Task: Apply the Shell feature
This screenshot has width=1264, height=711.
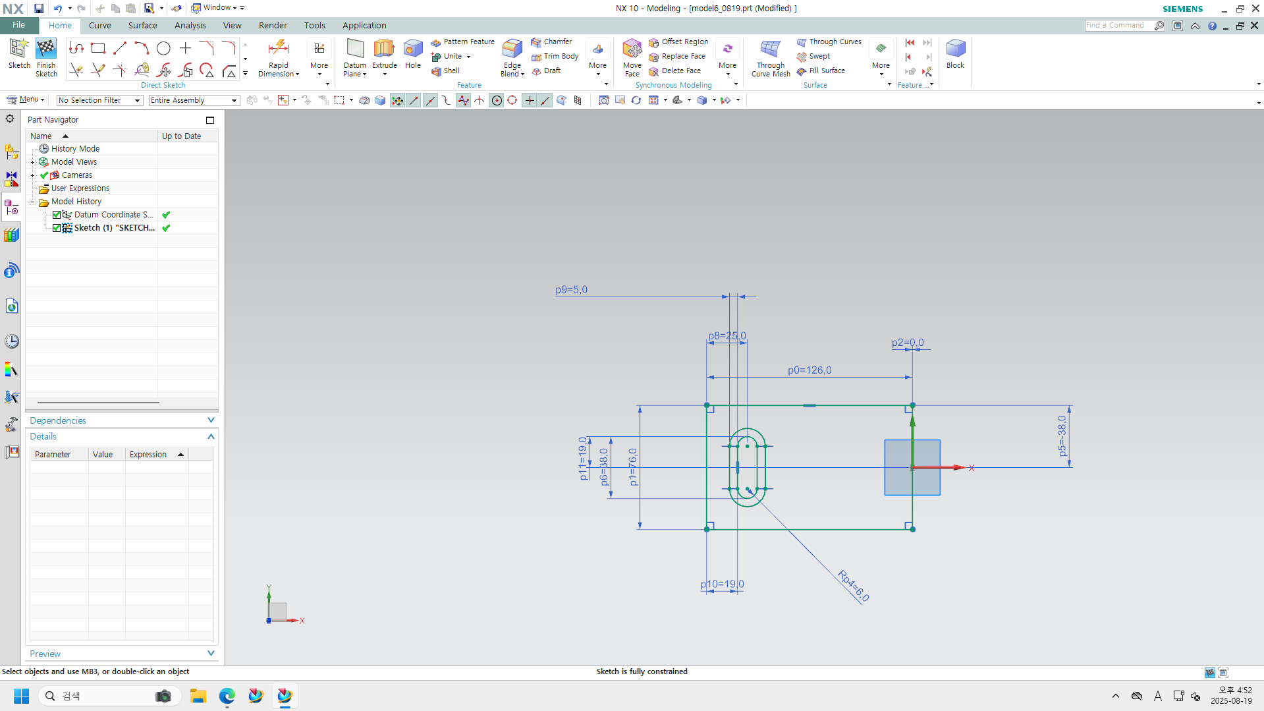Action: [x=445, y=71]
